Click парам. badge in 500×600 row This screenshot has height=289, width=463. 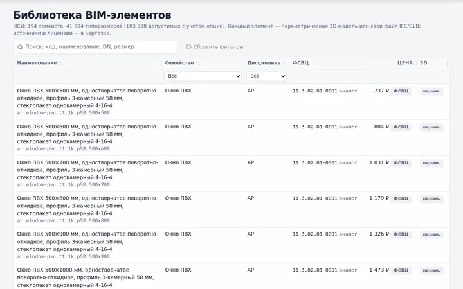point(431,127)
